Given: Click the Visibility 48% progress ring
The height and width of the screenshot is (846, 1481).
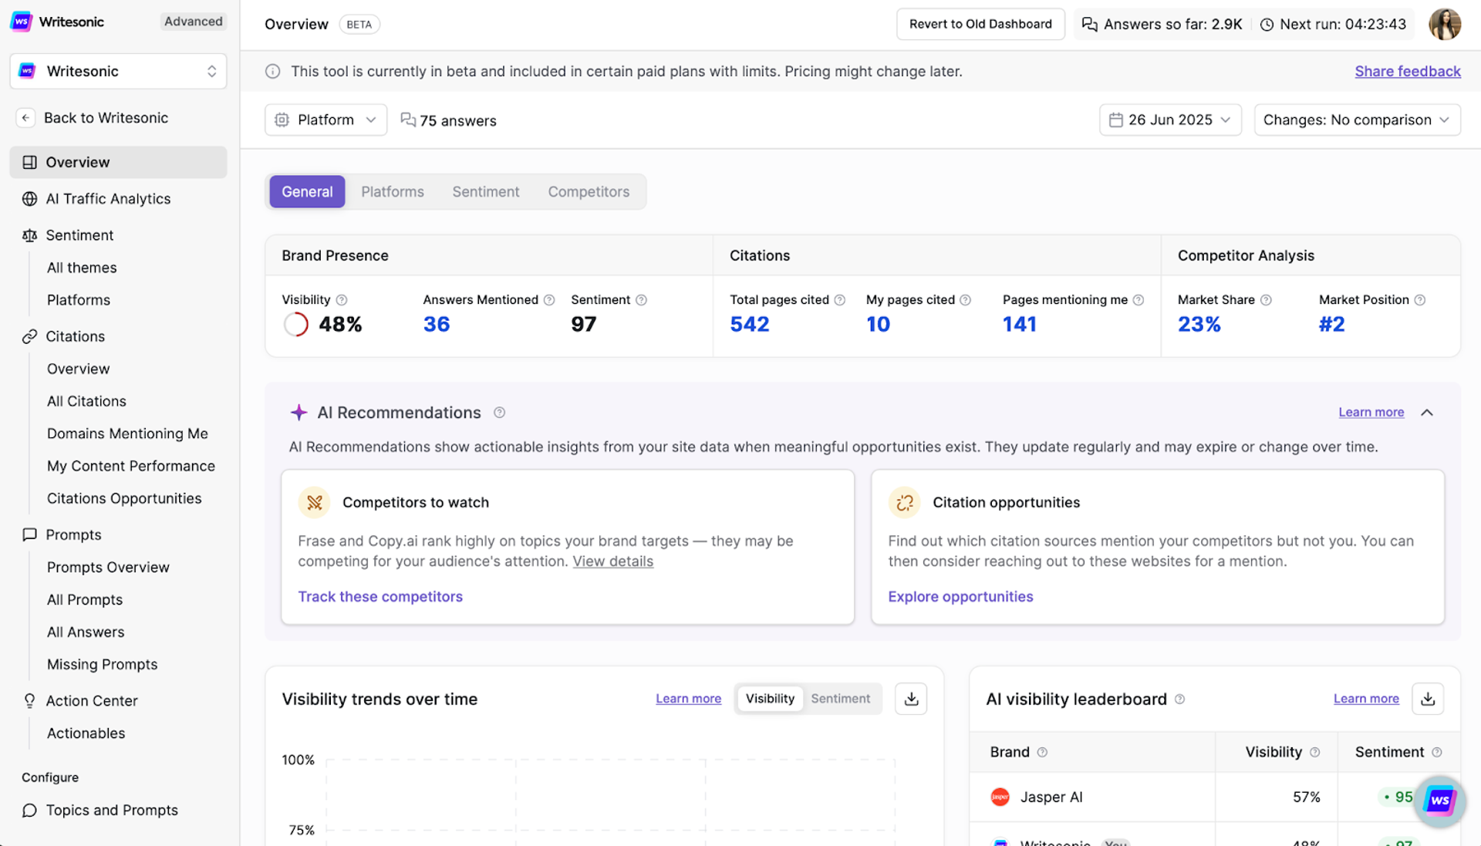Looking at the screenshot, I should [296, 325].
